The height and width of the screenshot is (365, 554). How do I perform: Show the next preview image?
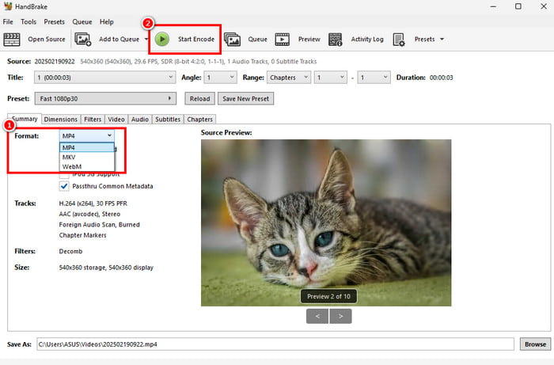pos(340,316)
